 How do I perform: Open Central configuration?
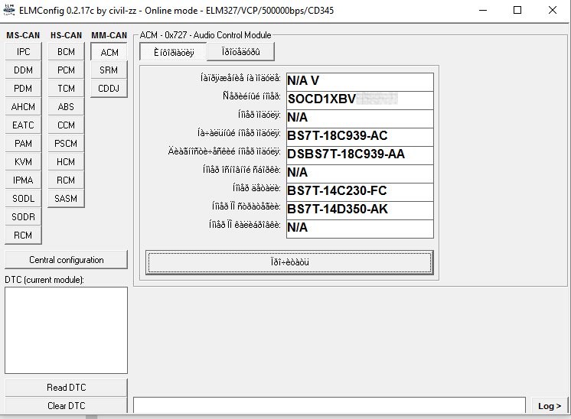click(66, 260)
